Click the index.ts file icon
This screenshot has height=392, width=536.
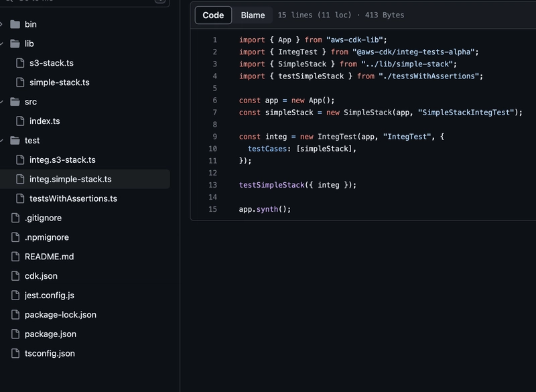(x=20, y=121)
